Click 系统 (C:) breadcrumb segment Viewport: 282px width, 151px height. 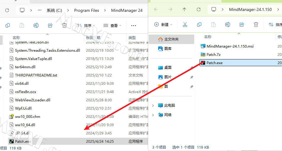54,10
